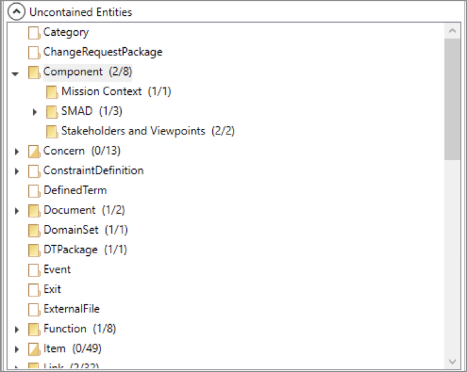Click the ExternalFile entity icon

click(x=34, y=310)
